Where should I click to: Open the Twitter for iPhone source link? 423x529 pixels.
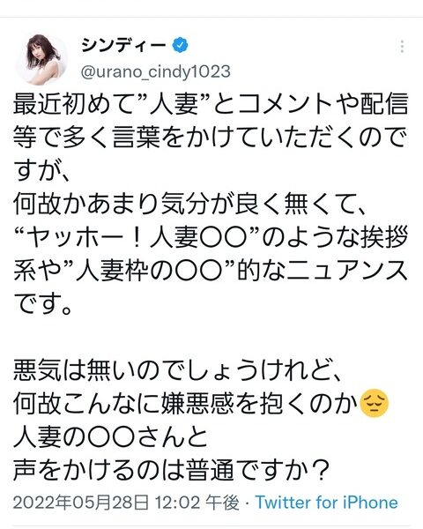[x=327, y=503]
